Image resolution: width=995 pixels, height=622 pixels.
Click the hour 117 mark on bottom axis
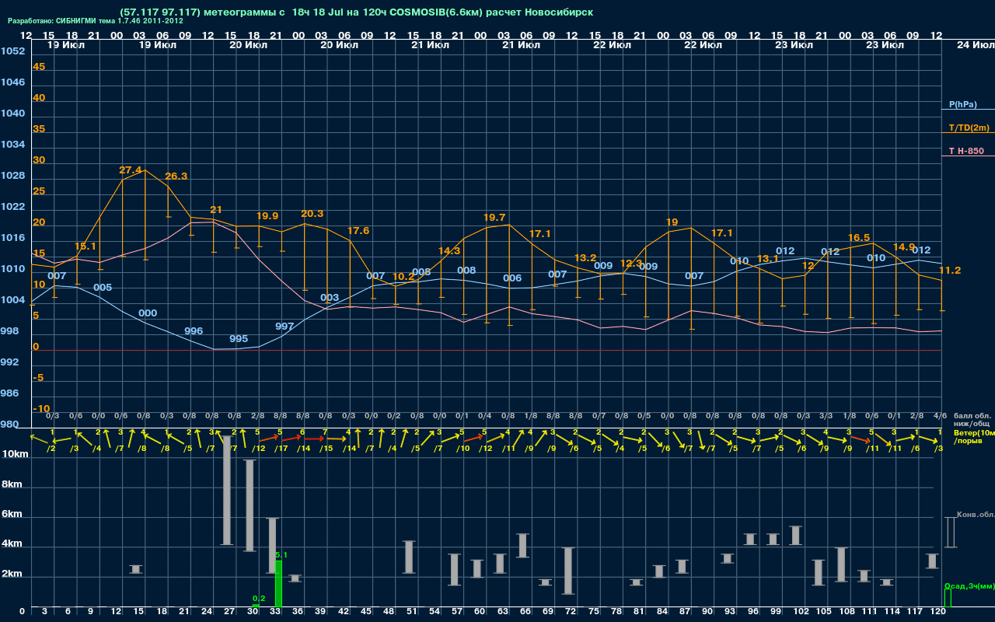916,613
